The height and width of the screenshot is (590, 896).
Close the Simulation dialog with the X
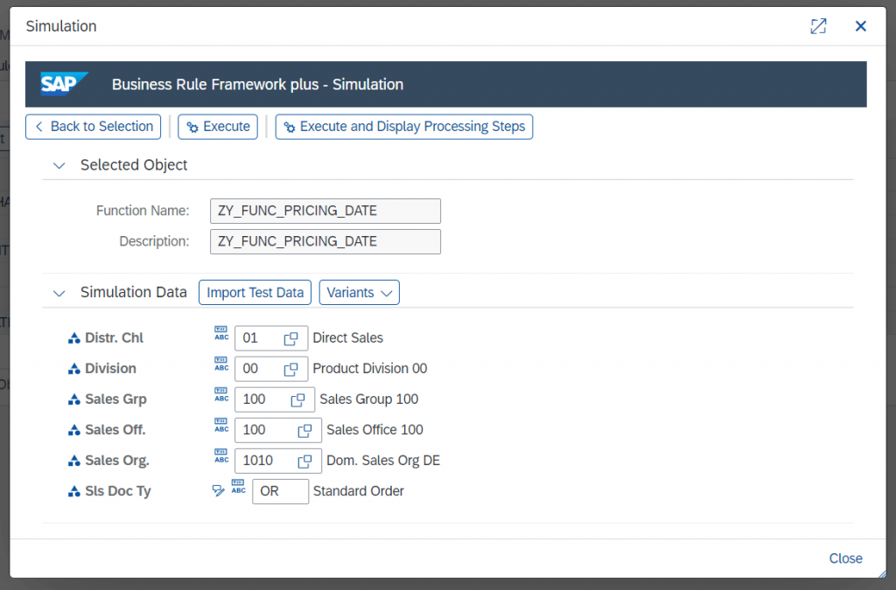click(861, 26)
